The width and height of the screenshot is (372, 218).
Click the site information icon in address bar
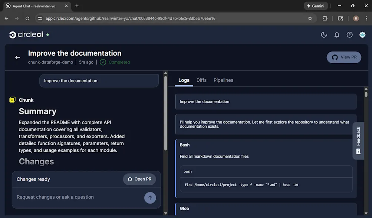coord(40,19)
